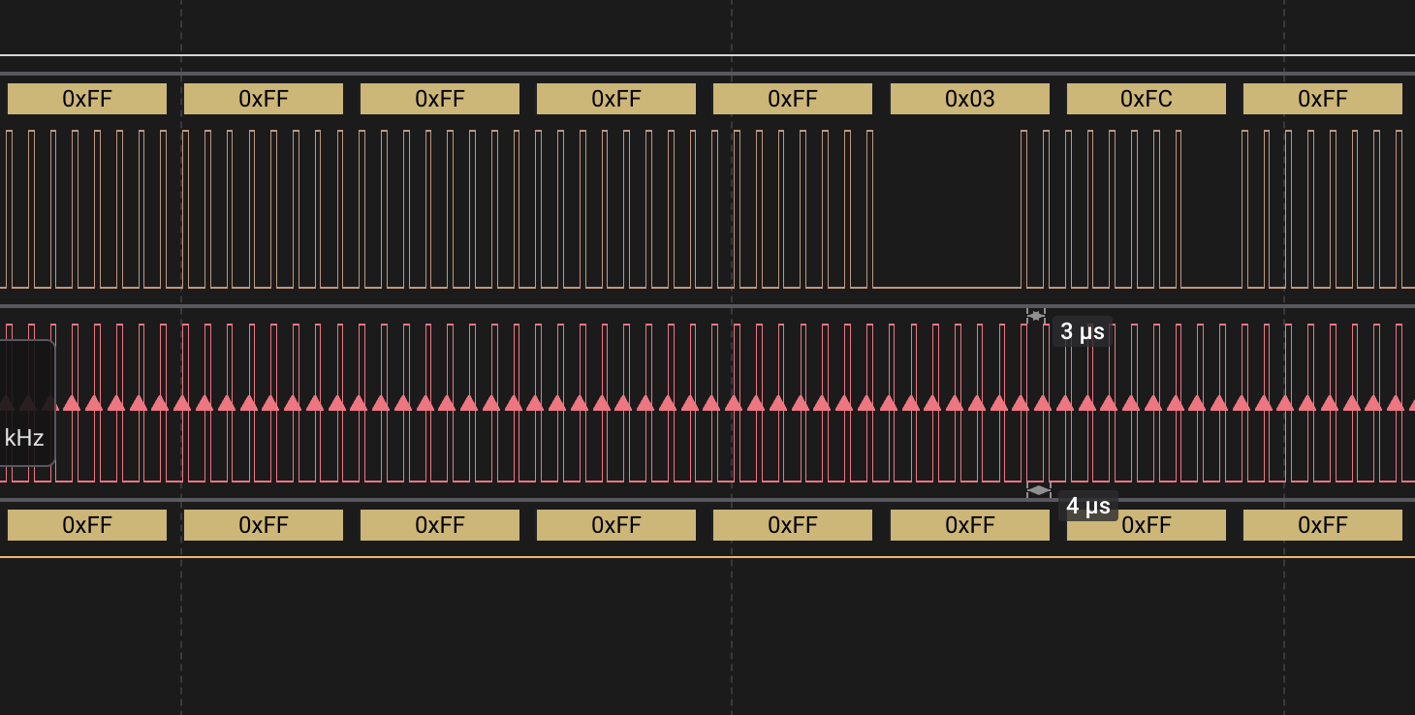Select the rightmost 0xFF bubble in the top row
The image size is (1415, 715).
point(1322,99)
